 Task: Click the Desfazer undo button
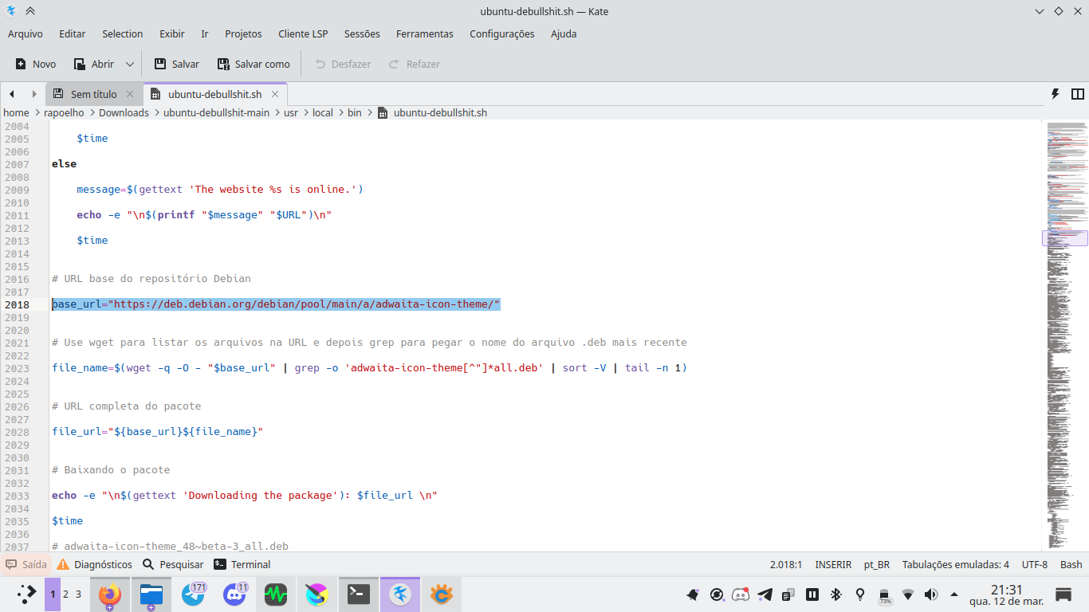(343, 64)
